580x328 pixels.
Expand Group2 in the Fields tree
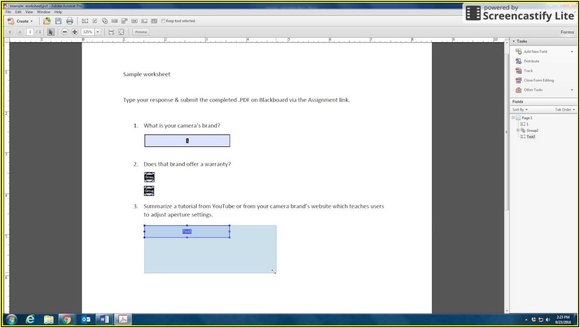[x=518, y=130]
